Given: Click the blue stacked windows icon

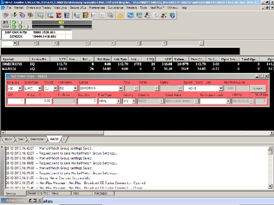Looking at the screenshot, I should point(139,15).
